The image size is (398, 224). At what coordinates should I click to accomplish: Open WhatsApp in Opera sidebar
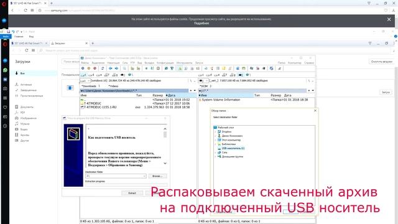tap(5, 70)
